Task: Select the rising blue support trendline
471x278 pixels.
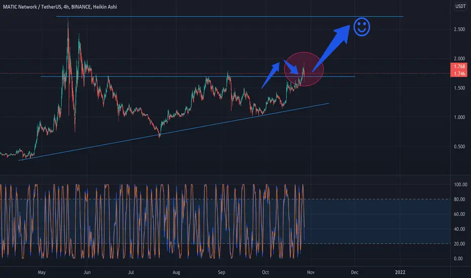Action: (174, 132)
